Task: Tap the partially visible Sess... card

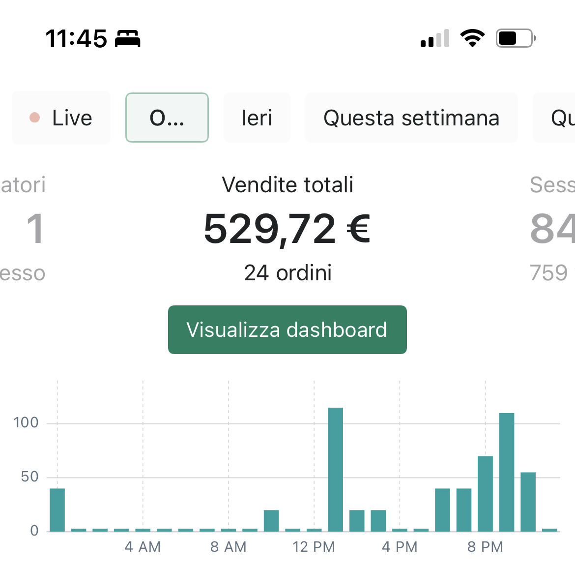Action: 552,228
